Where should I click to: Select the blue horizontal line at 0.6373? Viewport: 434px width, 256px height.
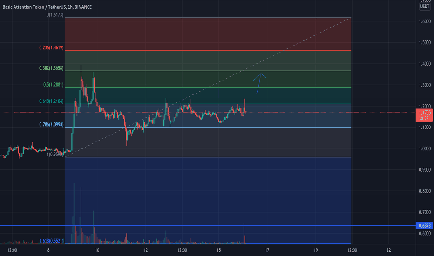point(208,226)
